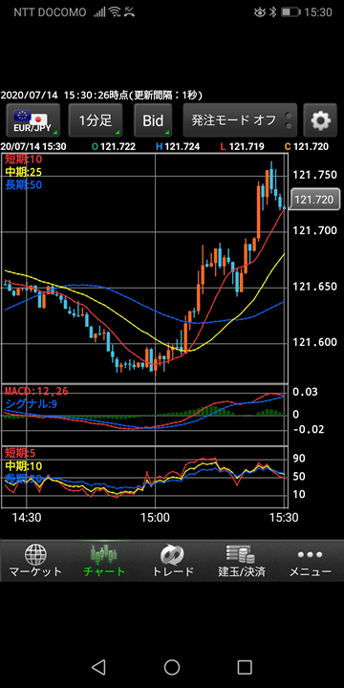The image size is (344, 688).
Task: Tap the Market globe icon
Action: [x=35, y=554]
